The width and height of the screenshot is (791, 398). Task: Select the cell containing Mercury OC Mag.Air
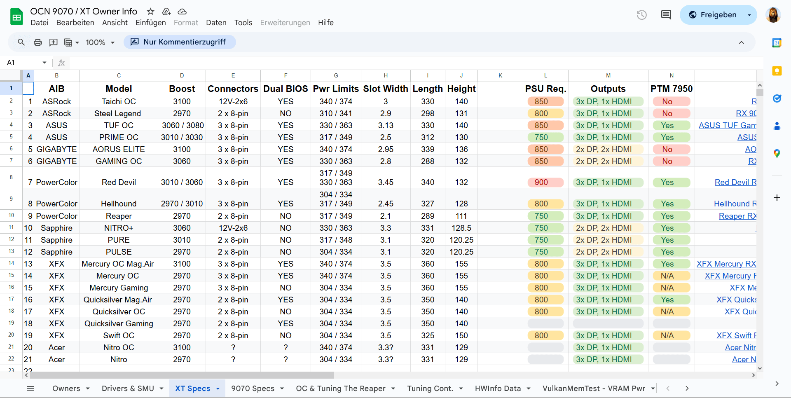[119, 264]
